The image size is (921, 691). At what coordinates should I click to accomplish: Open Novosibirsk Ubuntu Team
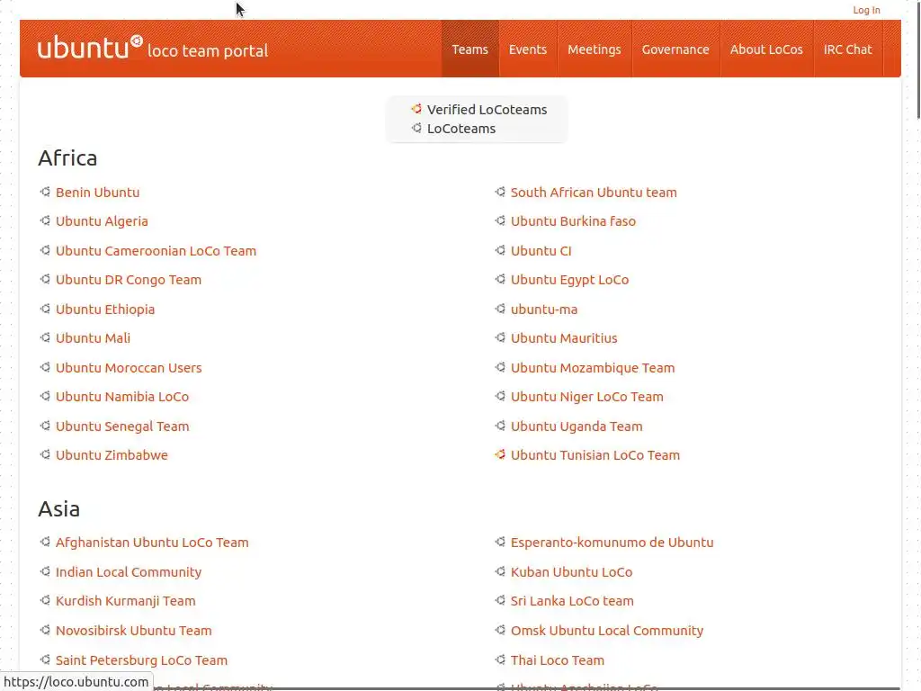point(133,630)
